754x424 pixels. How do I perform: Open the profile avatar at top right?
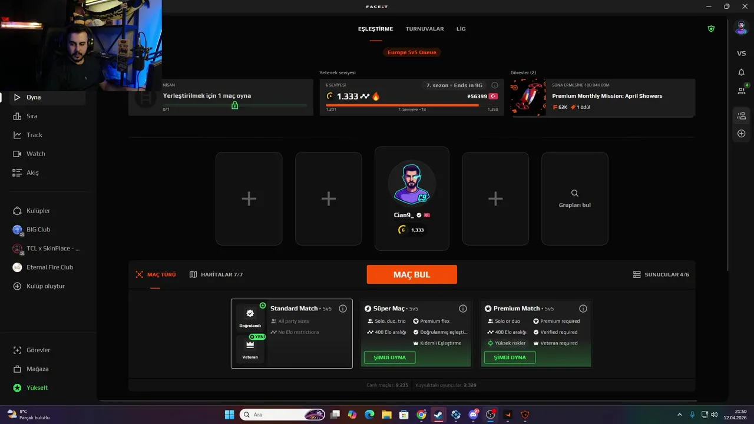(741, 28)
